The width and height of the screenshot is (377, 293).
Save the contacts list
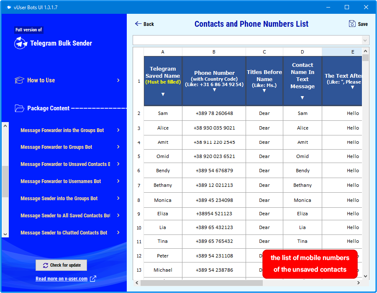(x=358, y=24)
